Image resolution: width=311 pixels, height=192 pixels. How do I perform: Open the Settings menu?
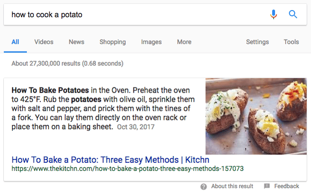click(257, 42)
